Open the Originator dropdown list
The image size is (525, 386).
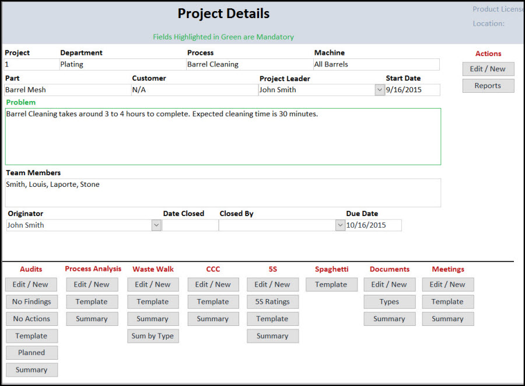coord(156,225)
